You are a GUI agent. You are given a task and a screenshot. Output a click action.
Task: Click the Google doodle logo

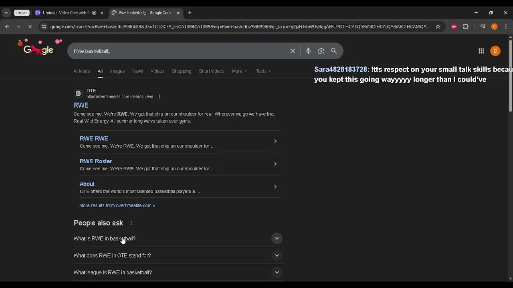(x=38, y=48)
